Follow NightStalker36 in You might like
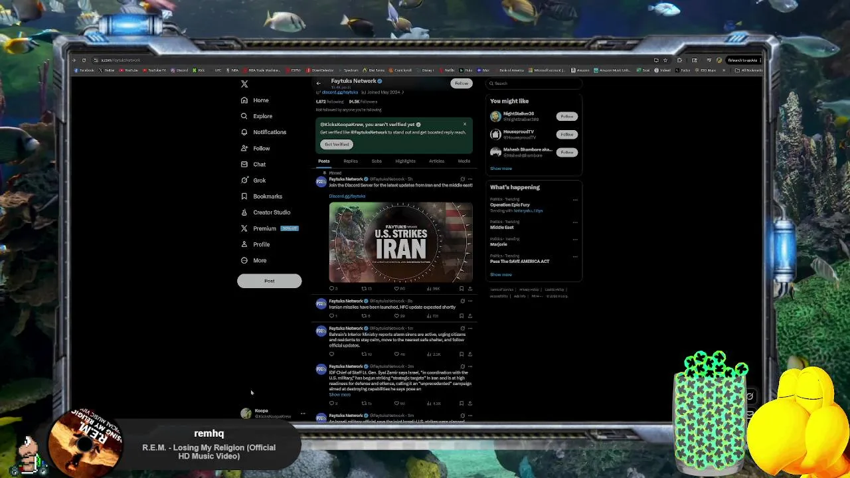Screen dimensions: 850x478 (566, 116)
